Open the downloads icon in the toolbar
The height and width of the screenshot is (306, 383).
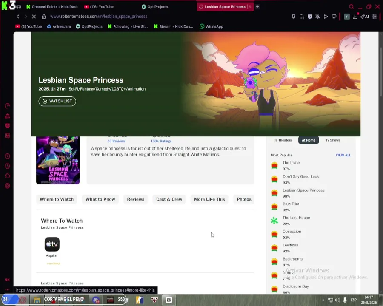(355, 17)
